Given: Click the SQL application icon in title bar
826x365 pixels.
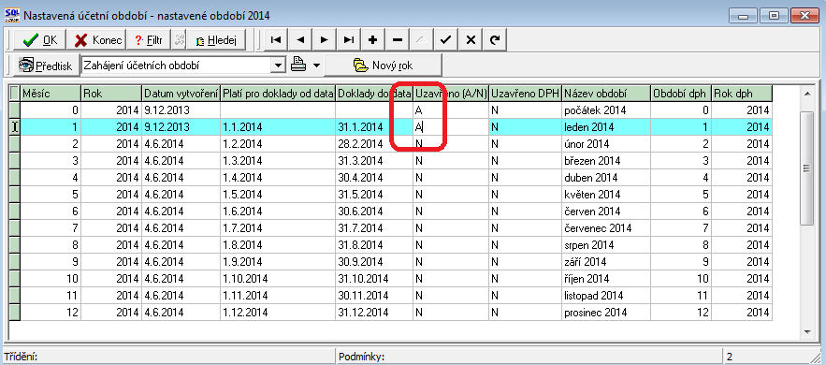Looking at the screenshot, I should [11, 15].
